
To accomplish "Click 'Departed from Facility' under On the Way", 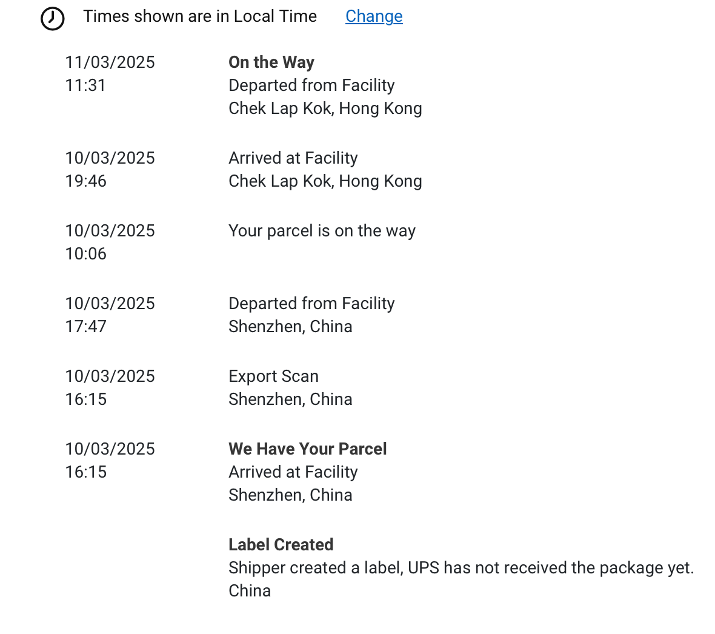I will coord(311,85).
